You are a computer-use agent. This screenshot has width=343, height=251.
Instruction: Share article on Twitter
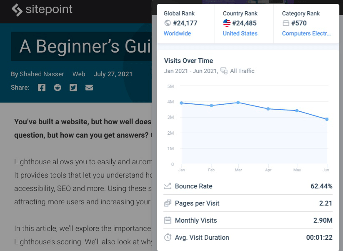[73, 88]
